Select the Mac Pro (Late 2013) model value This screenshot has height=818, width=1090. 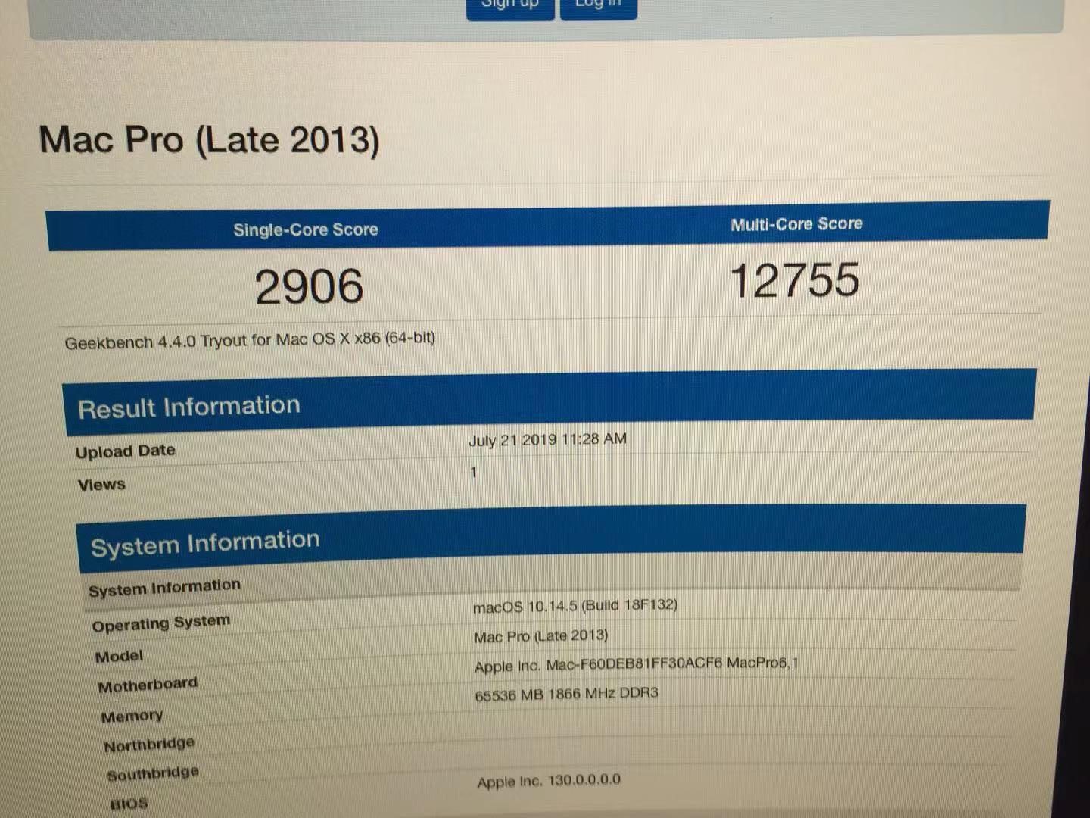[x=541, y=636]
